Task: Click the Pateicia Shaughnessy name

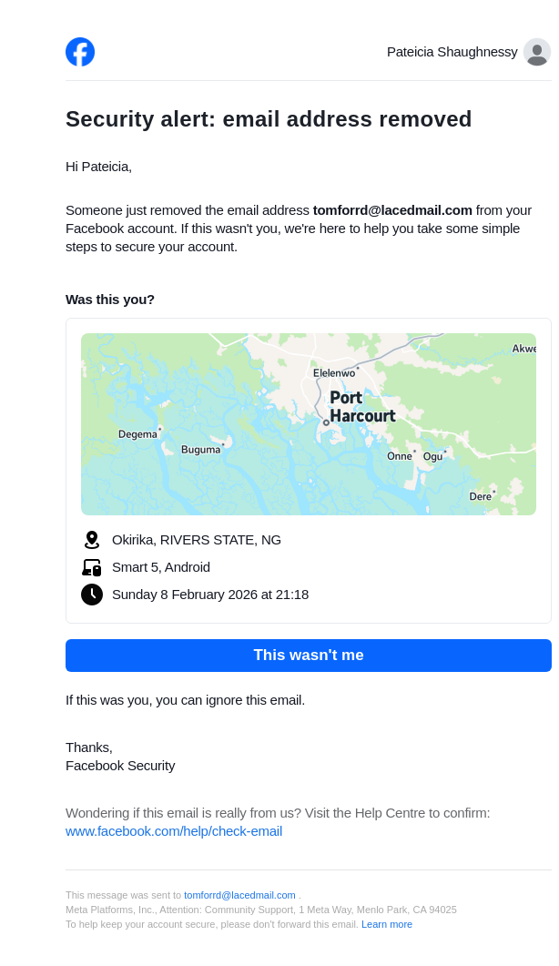Action: click(x=452, y=52)
